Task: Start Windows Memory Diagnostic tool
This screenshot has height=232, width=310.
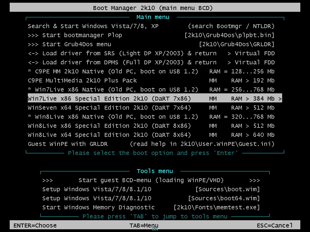Action: (x=151, y=208)
